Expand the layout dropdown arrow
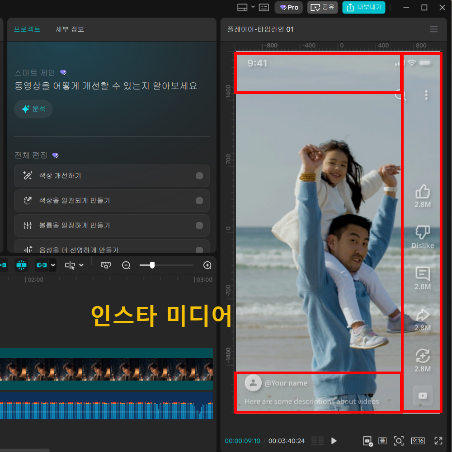452x452 pixels. coord(253,7)
